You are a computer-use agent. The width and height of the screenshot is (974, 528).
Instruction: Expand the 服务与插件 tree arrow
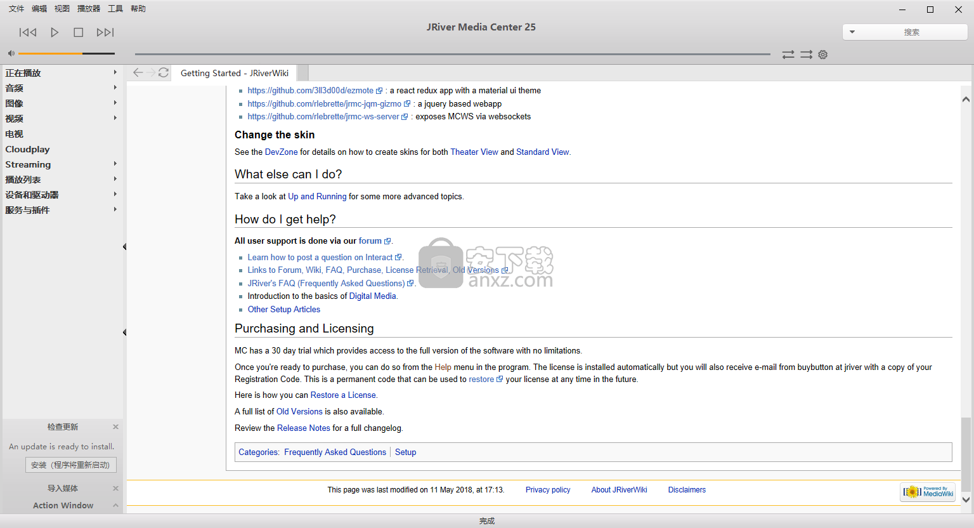click(115, 209)
